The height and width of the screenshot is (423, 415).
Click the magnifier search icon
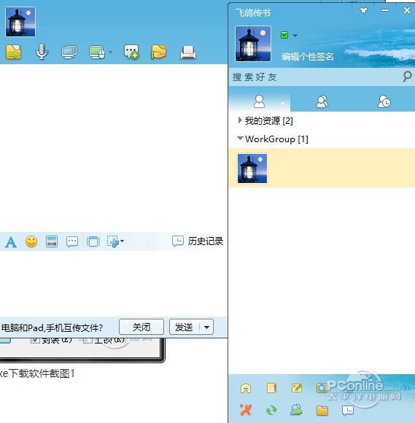pos(407,77)
